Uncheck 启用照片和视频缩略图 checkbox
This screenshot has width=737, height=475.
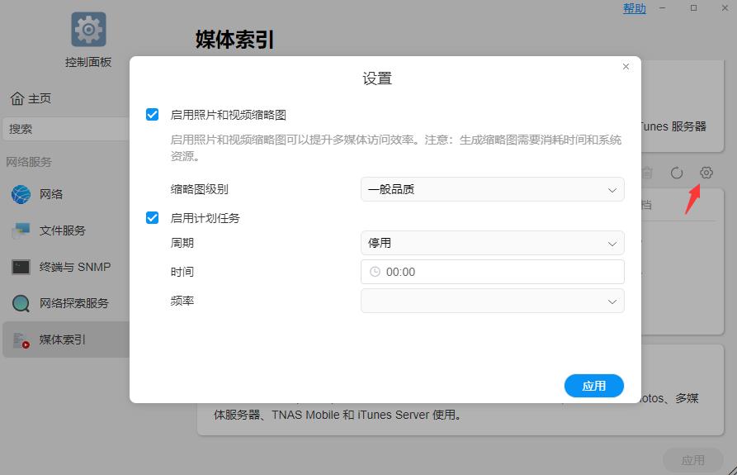tap(152, 115)
